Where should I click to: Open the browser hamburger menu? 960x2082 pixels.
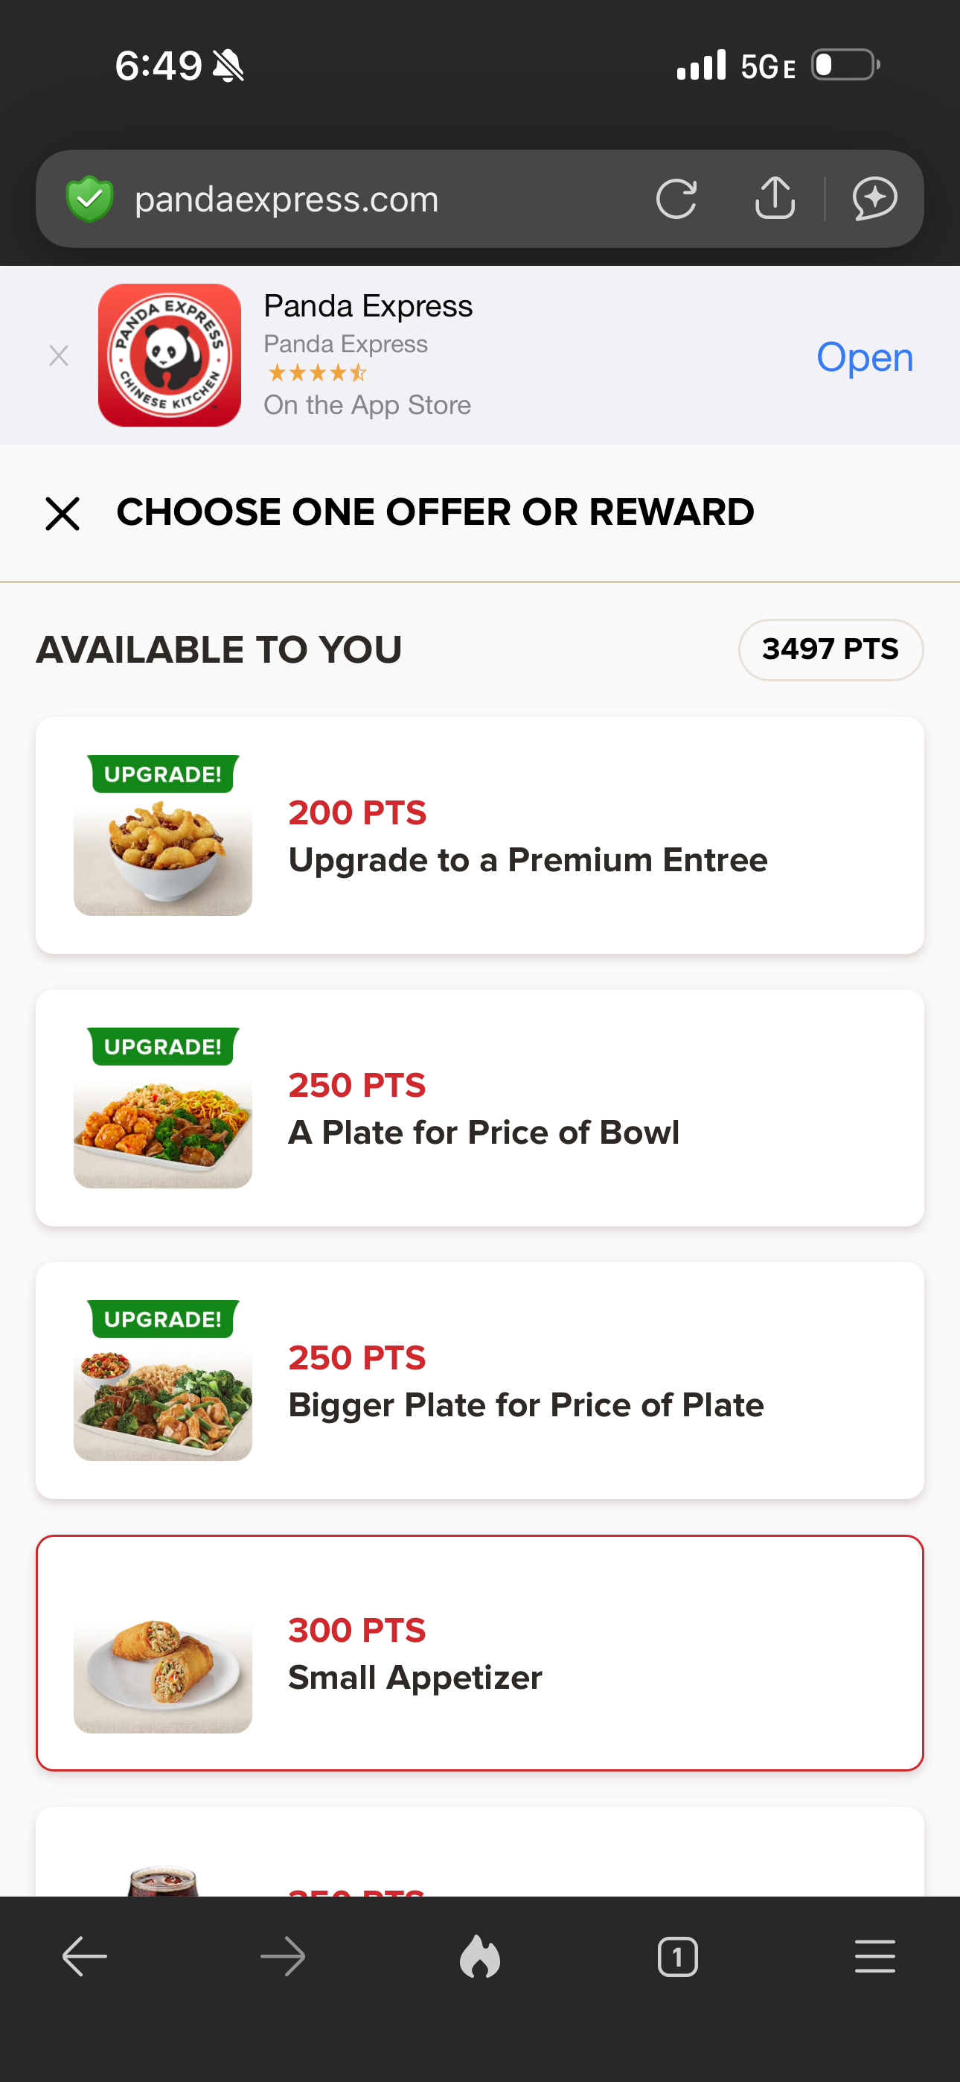click(874, 1957)
